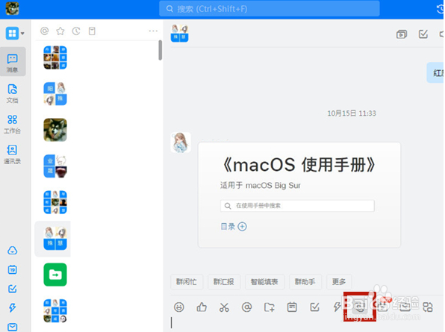Click the smiley-face icon right of the toolbar lightning

tap(360, 307)
